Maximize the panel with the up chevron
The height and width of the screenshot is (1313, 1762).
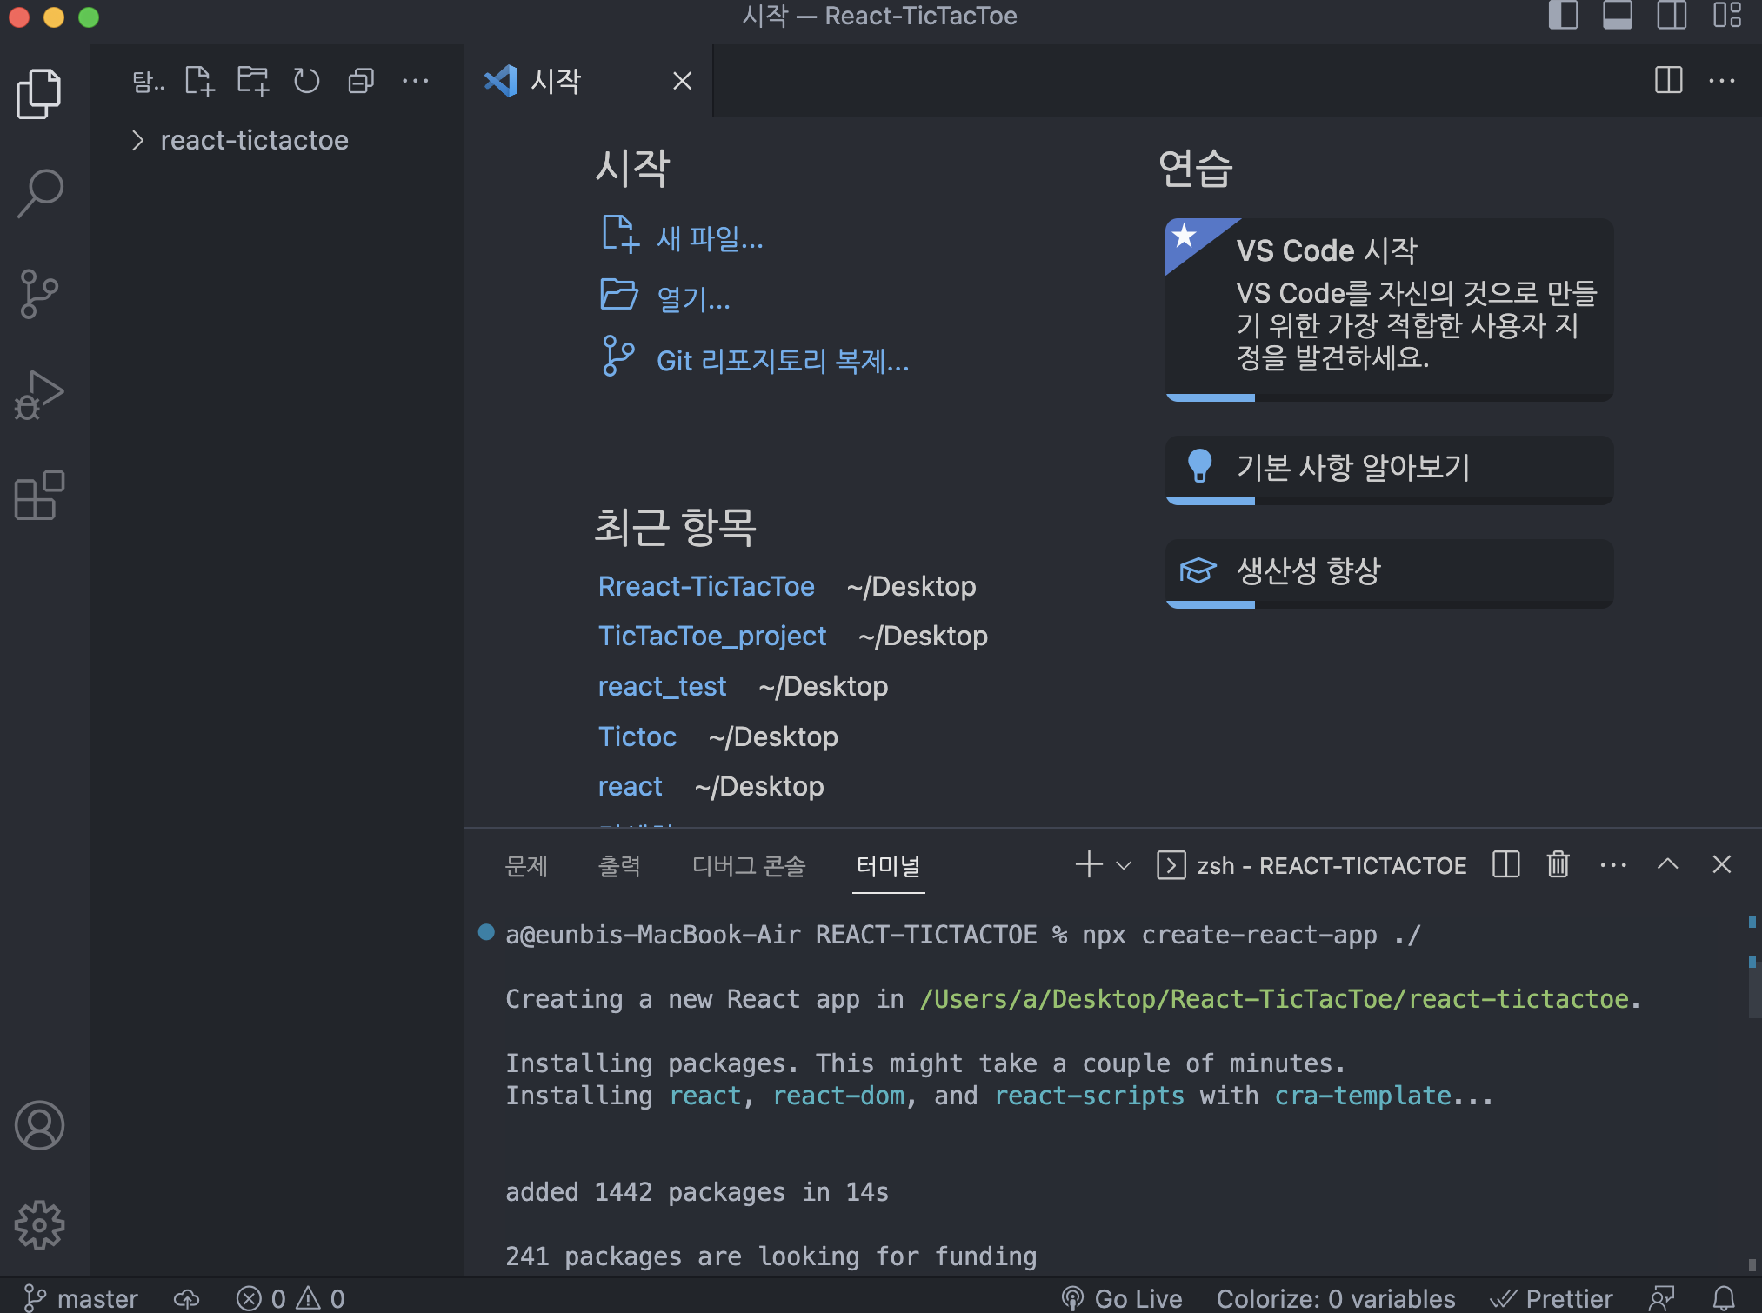(1668, 864)
